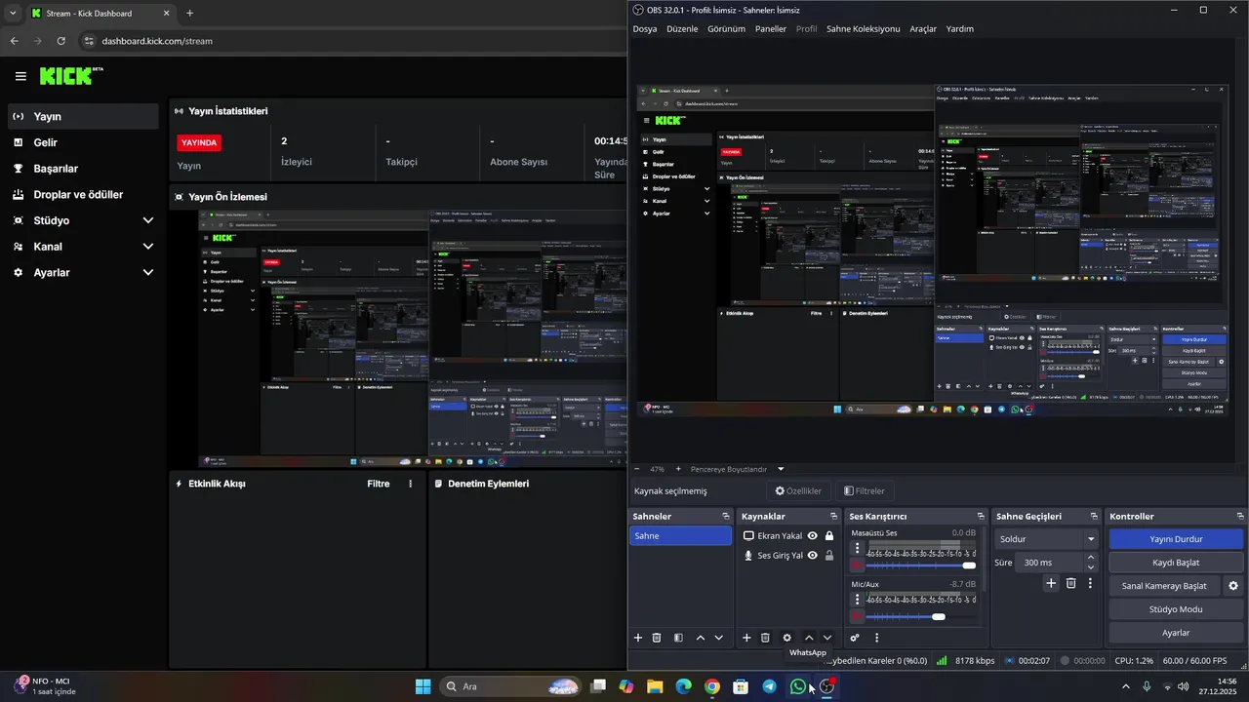Screen dimensions: 1249x702
Task: Start recording with Kaydı Başlat
Action: 1176,563
